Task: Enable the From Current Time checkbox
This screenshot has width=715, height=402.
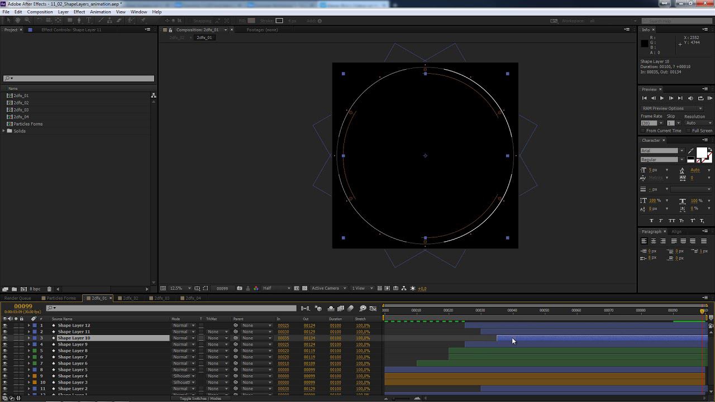Action: 643,131
